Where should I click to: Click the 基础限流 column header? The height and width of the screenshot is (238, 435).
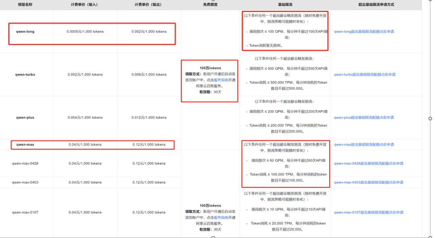coord(285,5)
